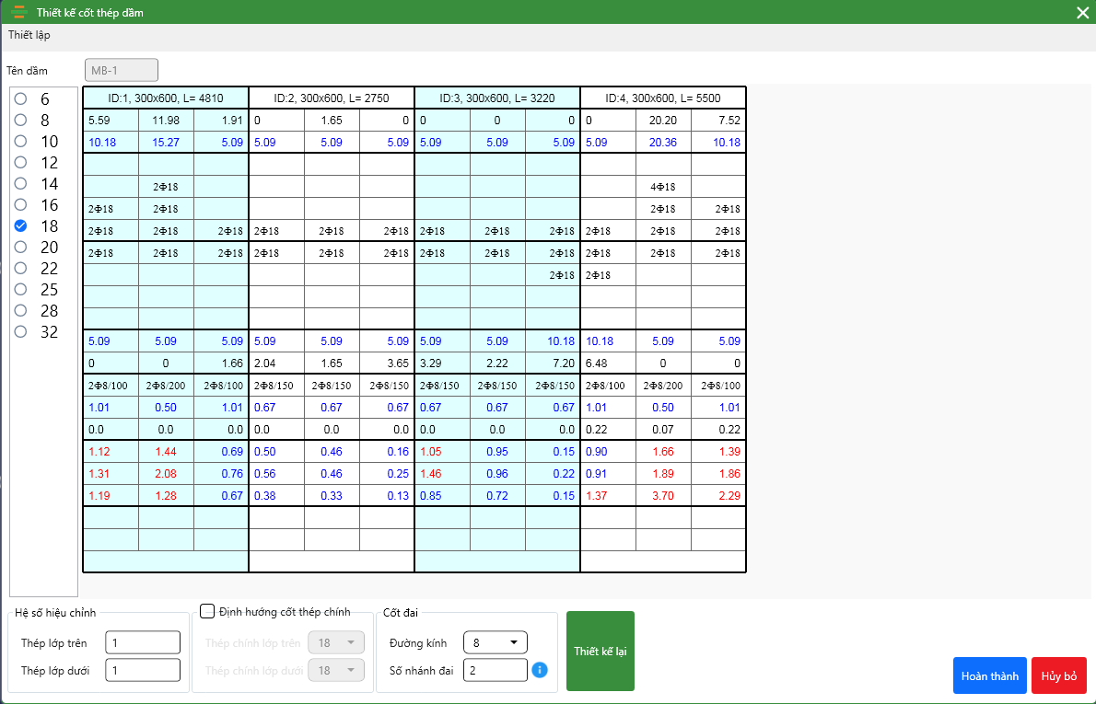Select rebar diameter 14 radio button
The width and height of the screenshot is (1096, 704).
20,183
